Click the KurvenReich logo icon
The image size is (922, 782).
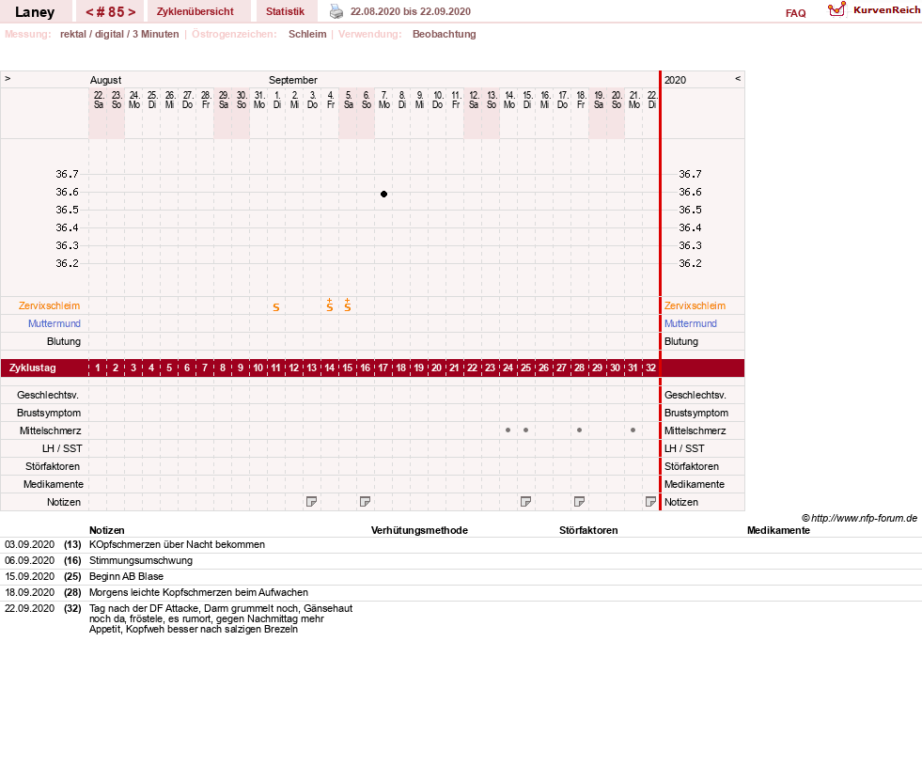tap(836, 9)
